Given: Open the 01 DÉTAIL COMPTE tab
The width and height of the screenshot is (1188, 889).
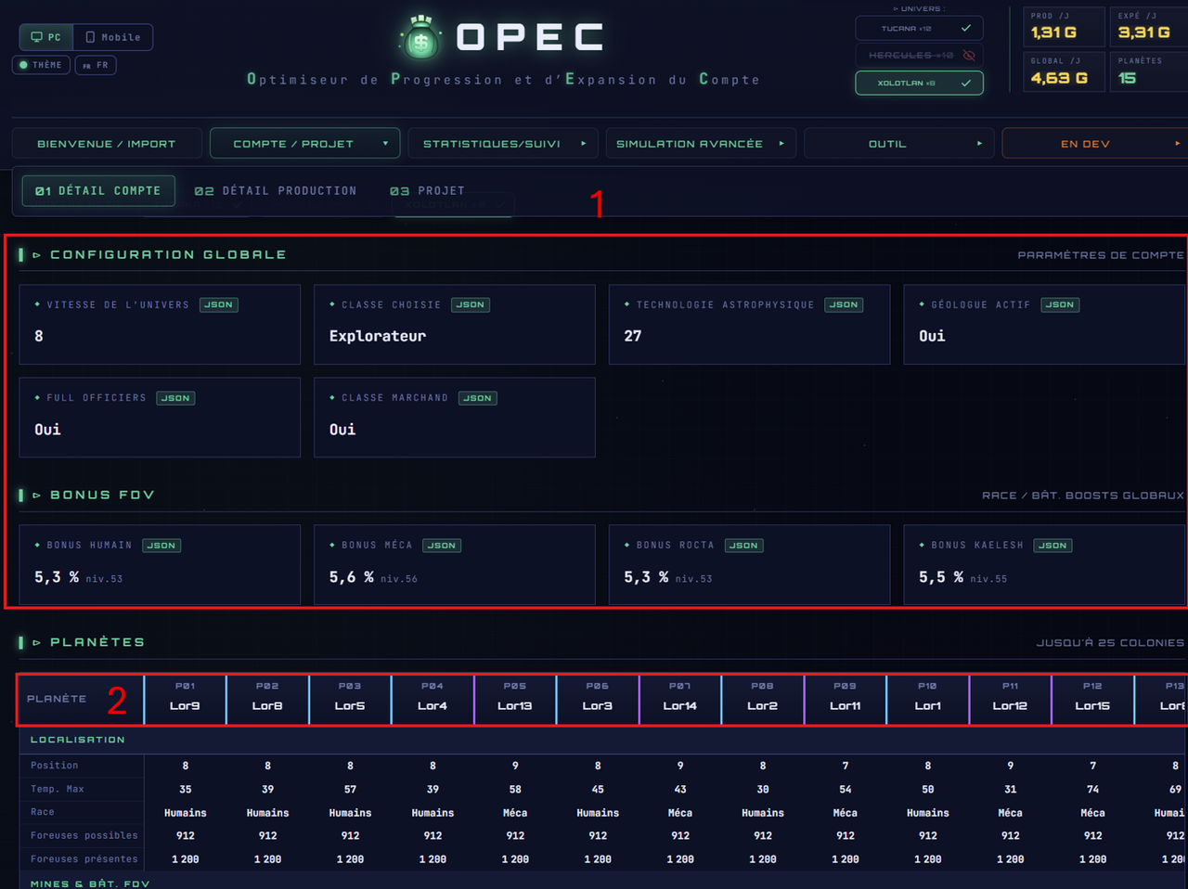Looking at the screenshot, I should 98,190.
